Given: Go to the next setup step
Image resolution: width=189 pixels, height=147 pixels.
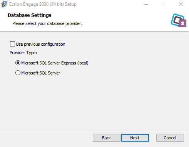Looking at the screenshot, I should point(135,138).
